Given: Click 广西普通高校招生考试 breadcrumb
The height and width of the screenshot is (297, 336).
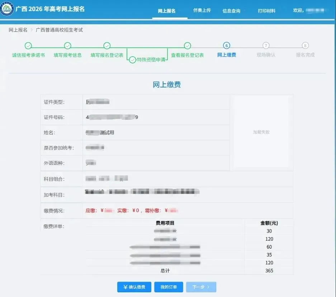Looking at the screenshot, I should pyautogui.click(x=59, y=30).
